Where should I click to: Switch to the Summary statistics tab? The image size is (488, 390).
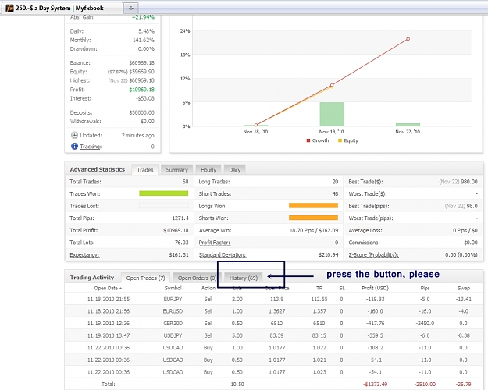tap(176, 170)
